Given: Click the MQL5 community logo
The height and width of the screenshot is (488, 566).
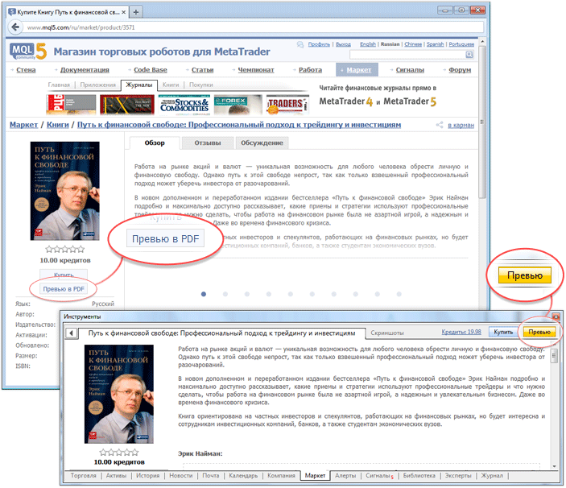Looking at the screenshot, I should (28, 52).
